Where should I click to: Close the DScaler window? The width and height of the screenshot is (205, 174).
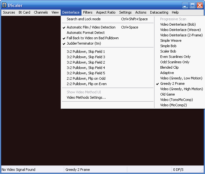click(x=200, y=5)
